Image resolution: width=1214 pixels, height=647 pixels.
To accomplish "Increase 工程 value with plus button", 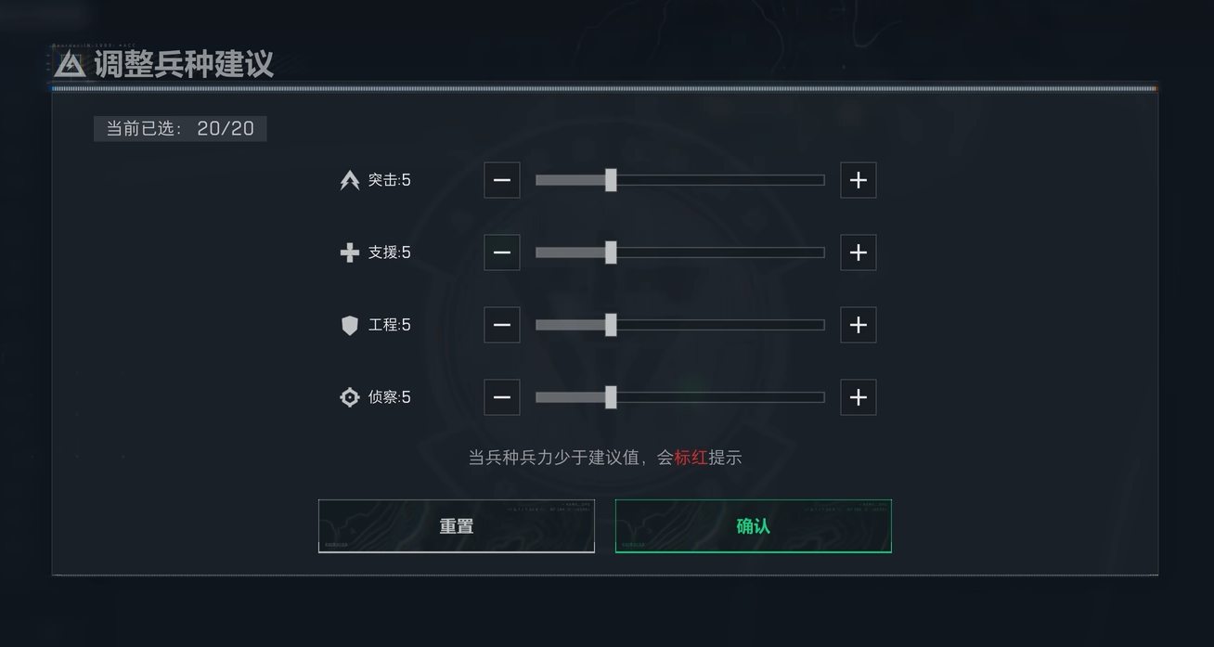I will pyautogui.click(x=859, y=325).
